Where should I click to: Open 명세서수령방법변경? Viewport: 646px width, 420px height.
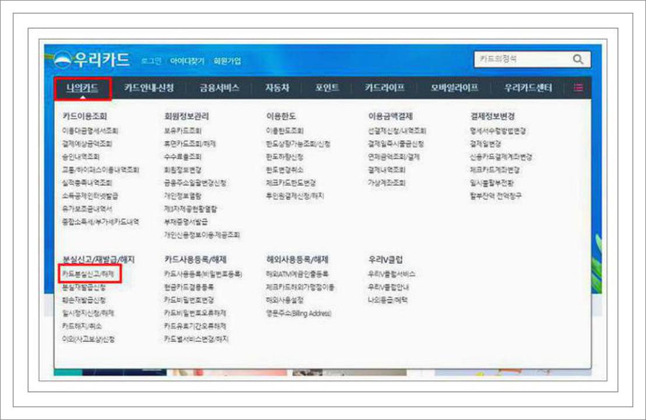click(498, 131)
